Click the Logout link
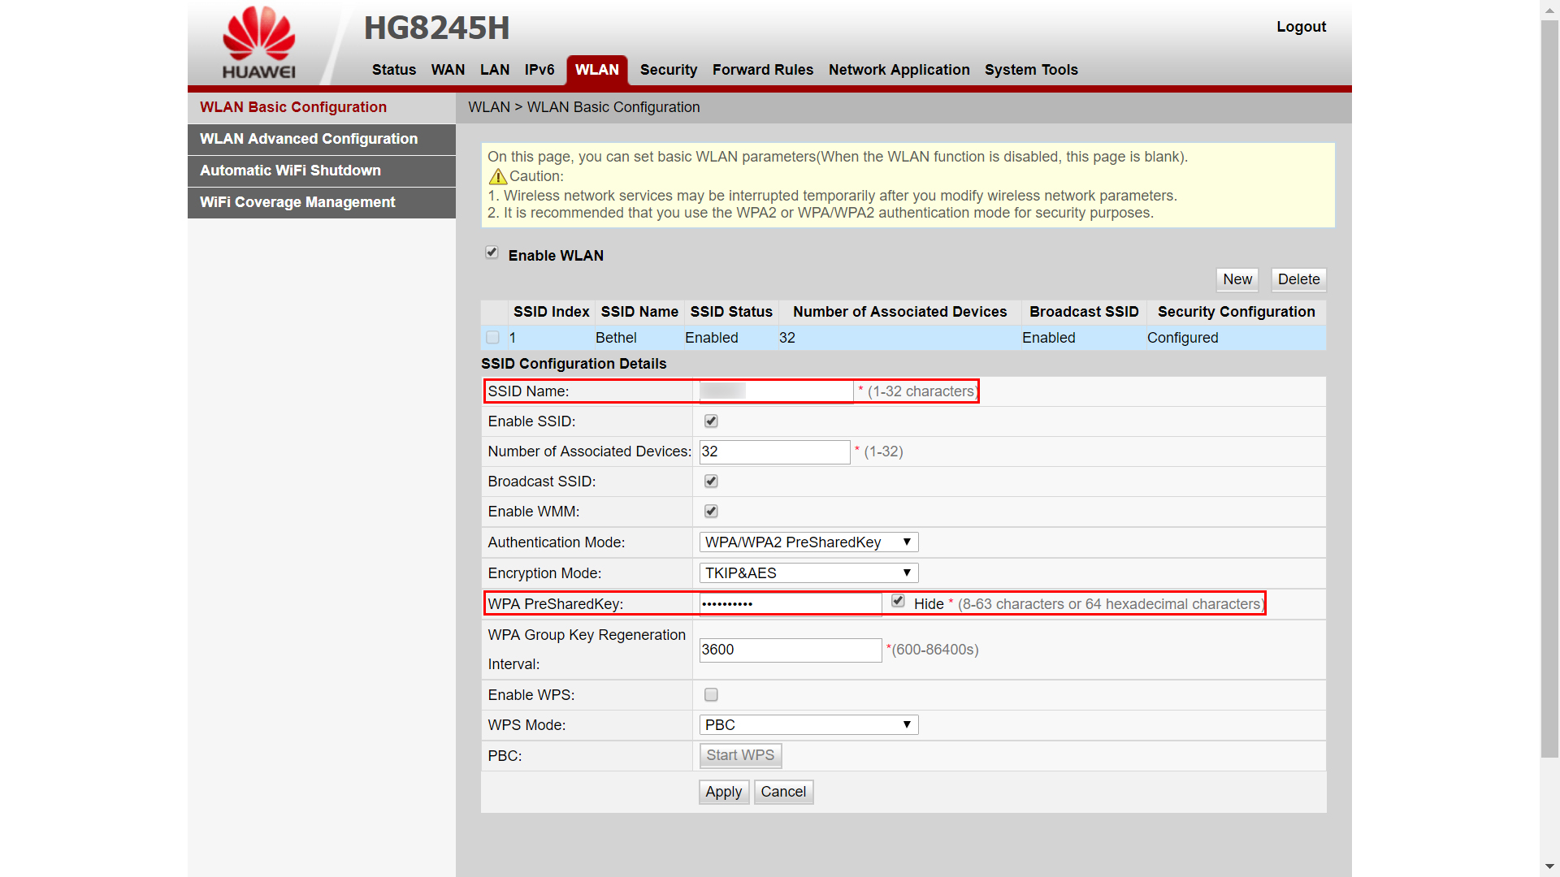1560x877 pixels. (1301, 27)
